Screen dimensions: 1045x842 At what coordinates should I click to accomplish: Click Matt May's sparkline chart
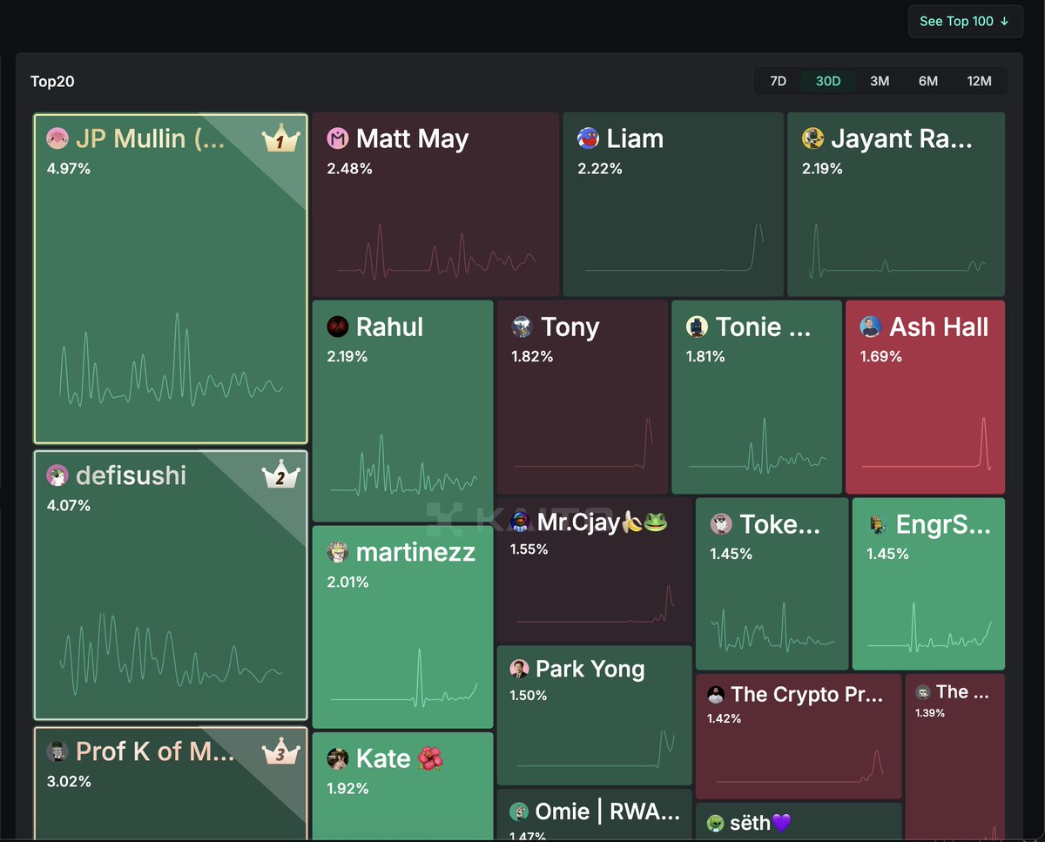pos(436,253)
